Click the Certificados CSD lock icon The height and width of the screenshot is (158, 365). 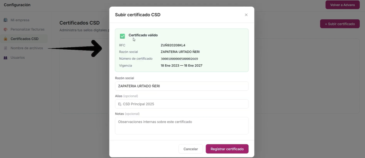click(6, 39)
